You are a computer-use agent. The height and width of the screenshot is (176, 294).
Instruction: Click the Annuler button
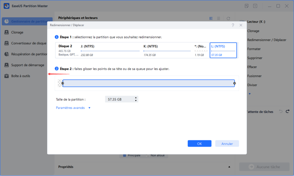[x=227, y=144]
